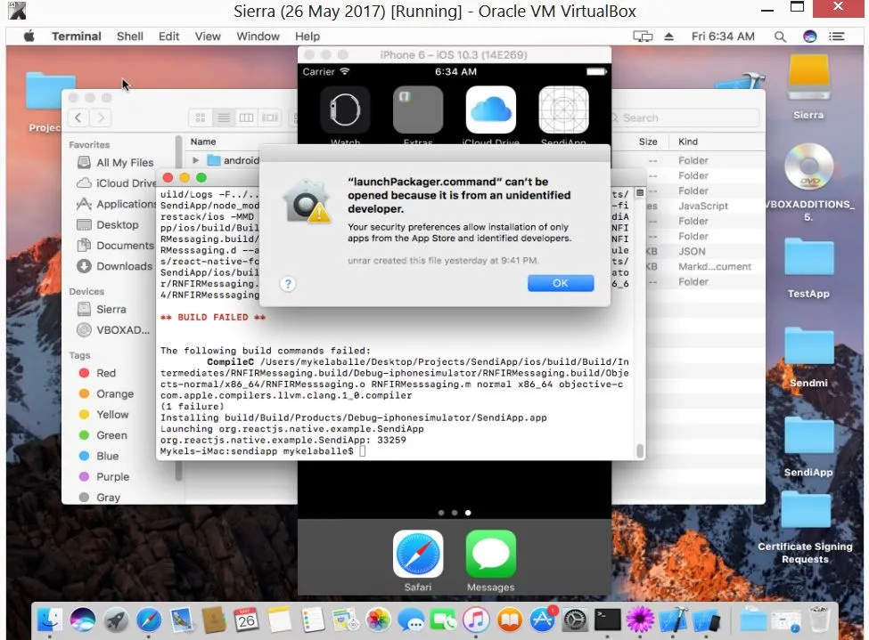Click the eject icon in the menu bar
The image size is (869, 640).
(669, 36)
